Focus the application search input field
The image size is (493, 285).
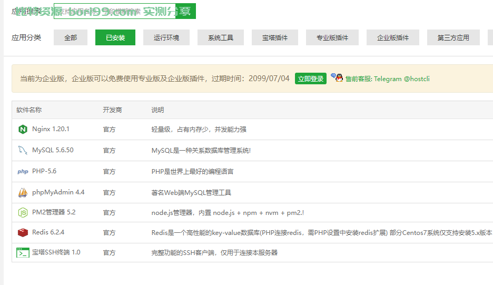click(x=114, y=11)
